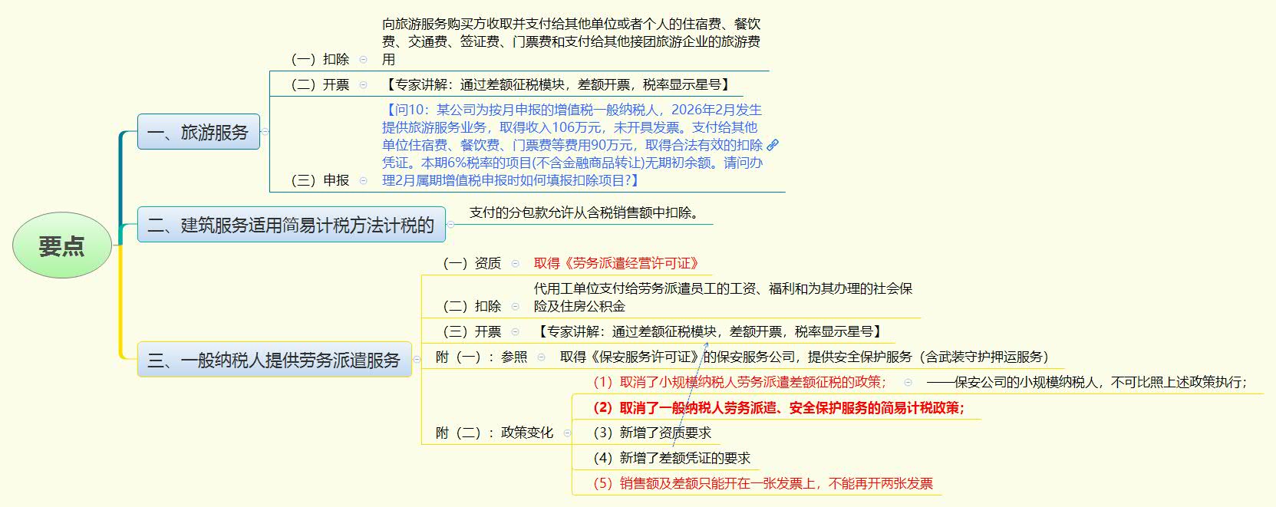Click the 专家讲解 note under 旅游服务 开票
Image resolution: width=1276 pixels, height=507 pixels.
[x=558, y=84]
